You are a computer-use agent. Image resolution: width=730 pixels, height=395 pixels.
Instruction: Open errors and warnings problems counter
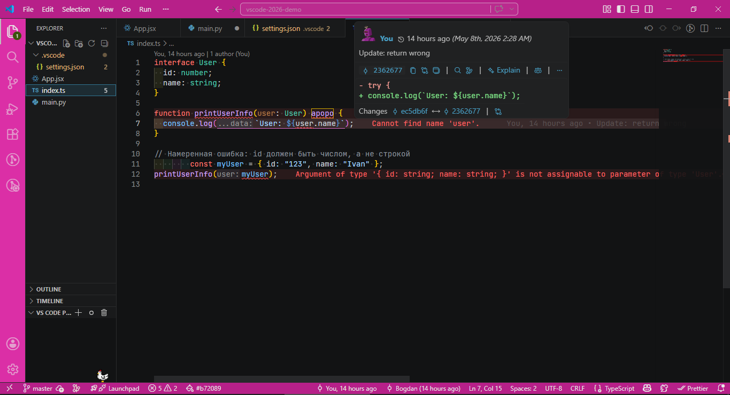tap(163, 389)
